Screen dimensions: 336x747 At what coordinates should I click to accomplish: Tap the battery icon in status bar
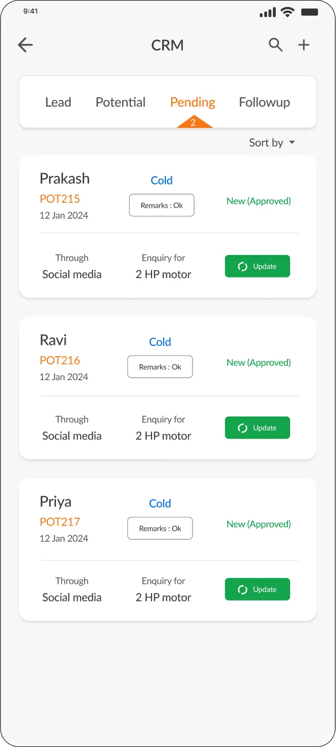pos(309,12)
